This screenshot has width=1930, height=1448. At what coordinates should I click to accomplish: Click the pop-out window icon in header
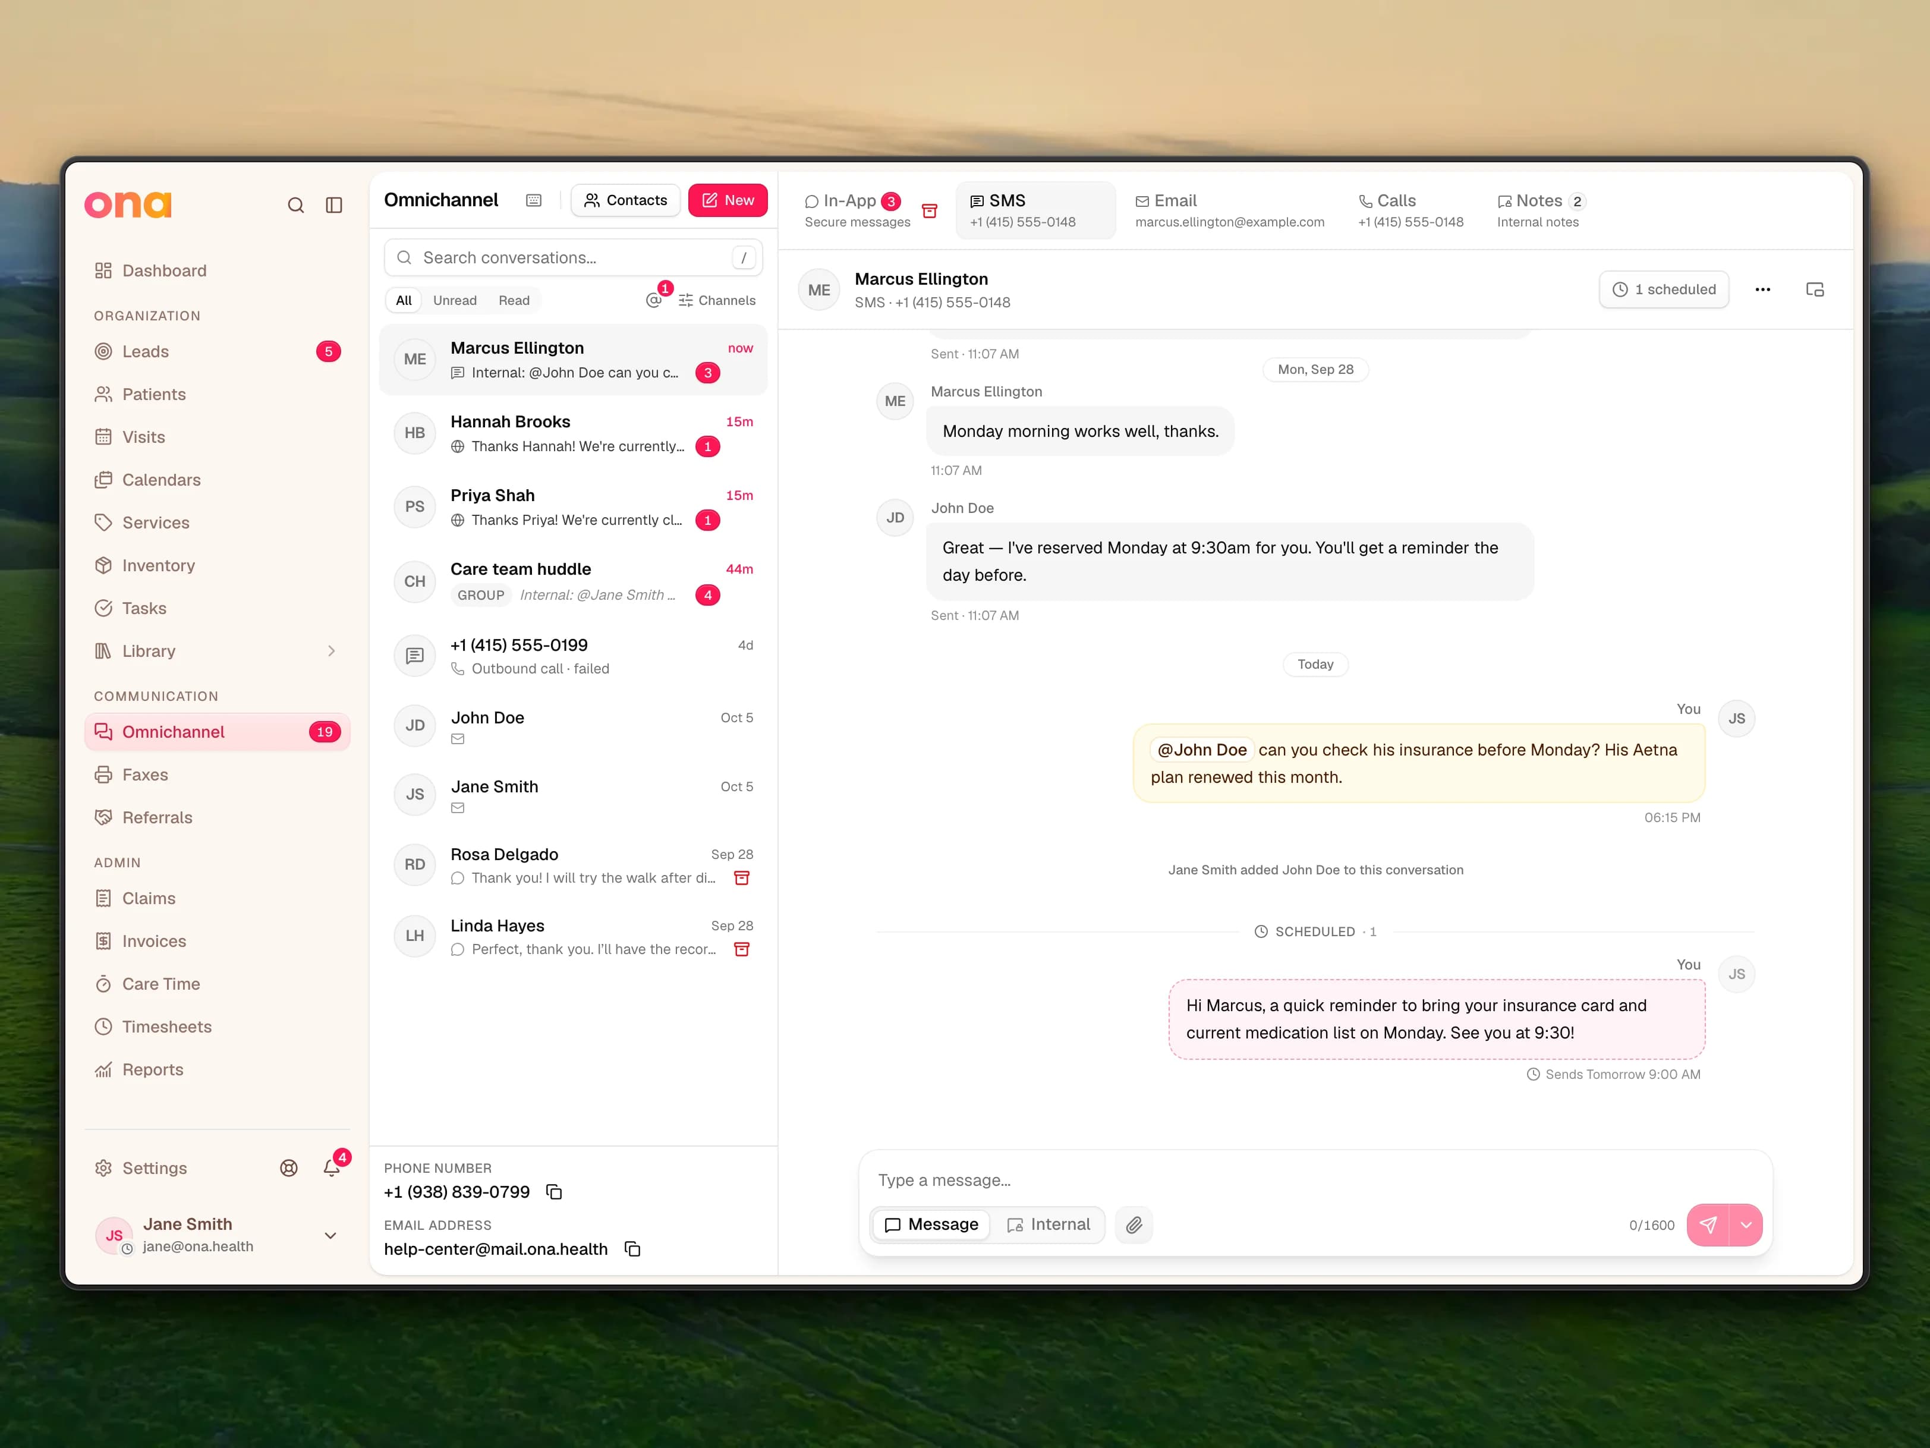click(1815, 289)
